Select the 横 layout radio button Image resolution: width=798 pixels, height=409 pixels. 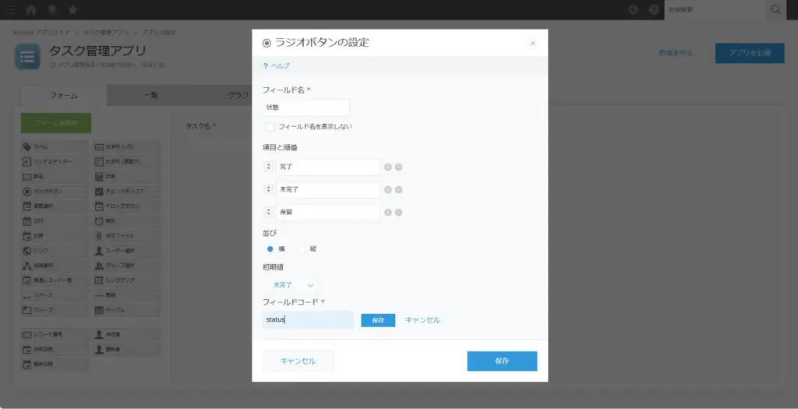click(270, 249)
